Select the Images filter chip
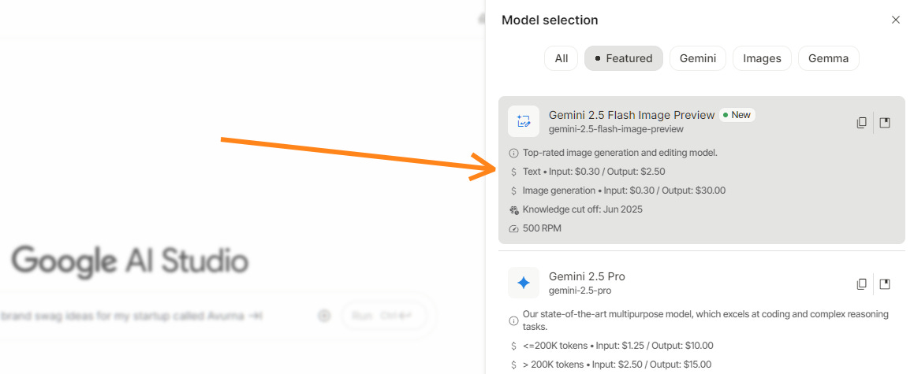Viewport: 914px width, 374px height. click(762, 58)
